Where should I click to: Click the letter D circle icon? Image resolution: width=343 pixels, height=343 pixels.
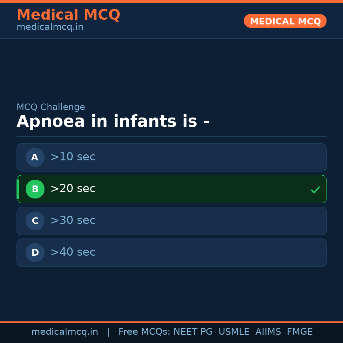point(35,252)
